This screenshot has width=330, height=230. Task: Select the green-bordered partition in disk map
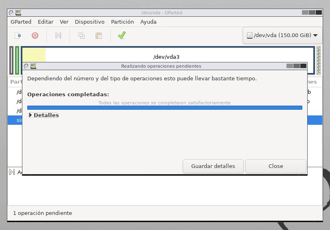(x=17, y=60)
